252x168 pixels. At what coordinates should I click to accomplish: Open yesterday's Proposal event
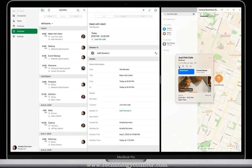click(x=63, y=84)
